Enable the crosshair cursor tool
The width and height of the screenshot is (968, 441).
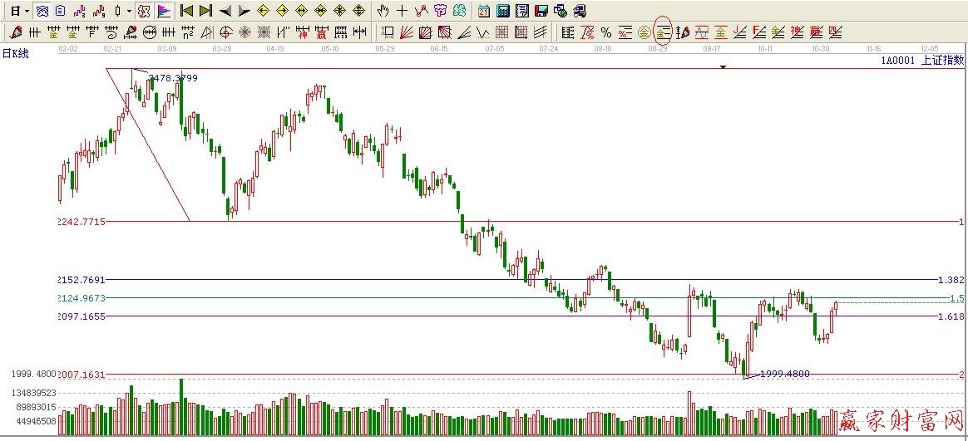tap(403, 11)
